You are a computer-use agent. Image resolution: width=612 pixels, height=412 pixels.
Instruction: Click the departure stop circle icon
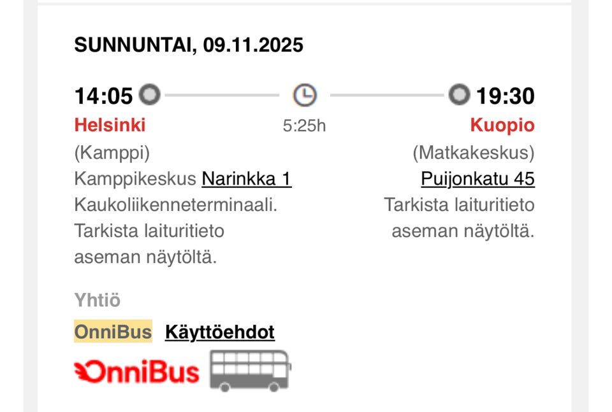(x=150, y=96)
